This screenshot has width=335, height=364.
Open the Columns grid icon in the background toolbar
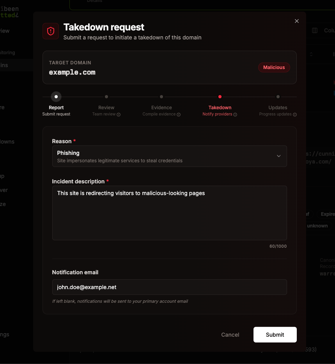click(314, 30)
